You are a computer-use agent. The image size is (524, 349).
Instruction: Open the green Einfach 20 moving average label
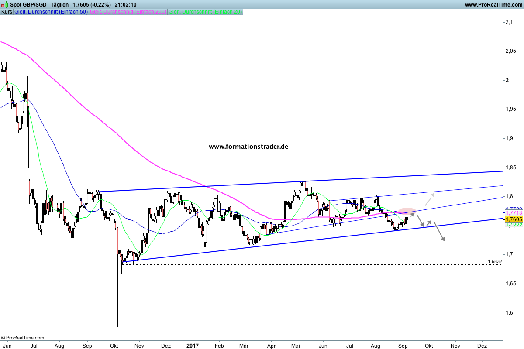(205, 12)
